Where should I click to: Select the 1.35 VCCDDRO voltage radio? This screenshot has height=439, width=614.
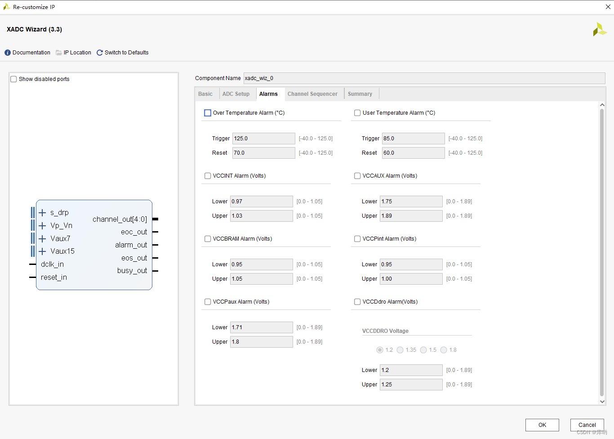click(x=400, y=350)
